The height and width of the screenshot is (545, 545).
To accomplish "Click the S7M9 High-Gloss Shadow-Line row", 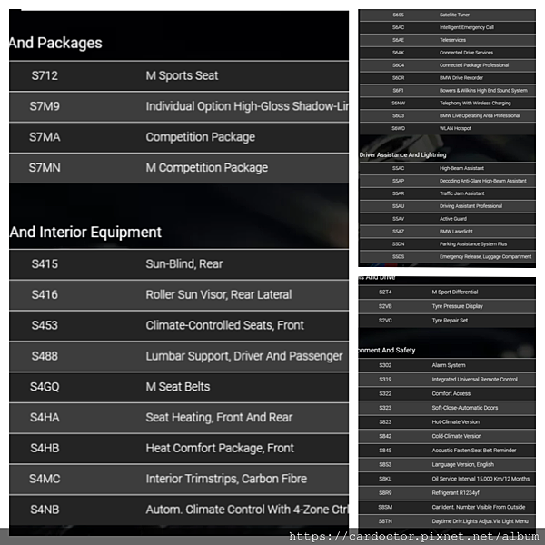I will [x=179, y=106].
